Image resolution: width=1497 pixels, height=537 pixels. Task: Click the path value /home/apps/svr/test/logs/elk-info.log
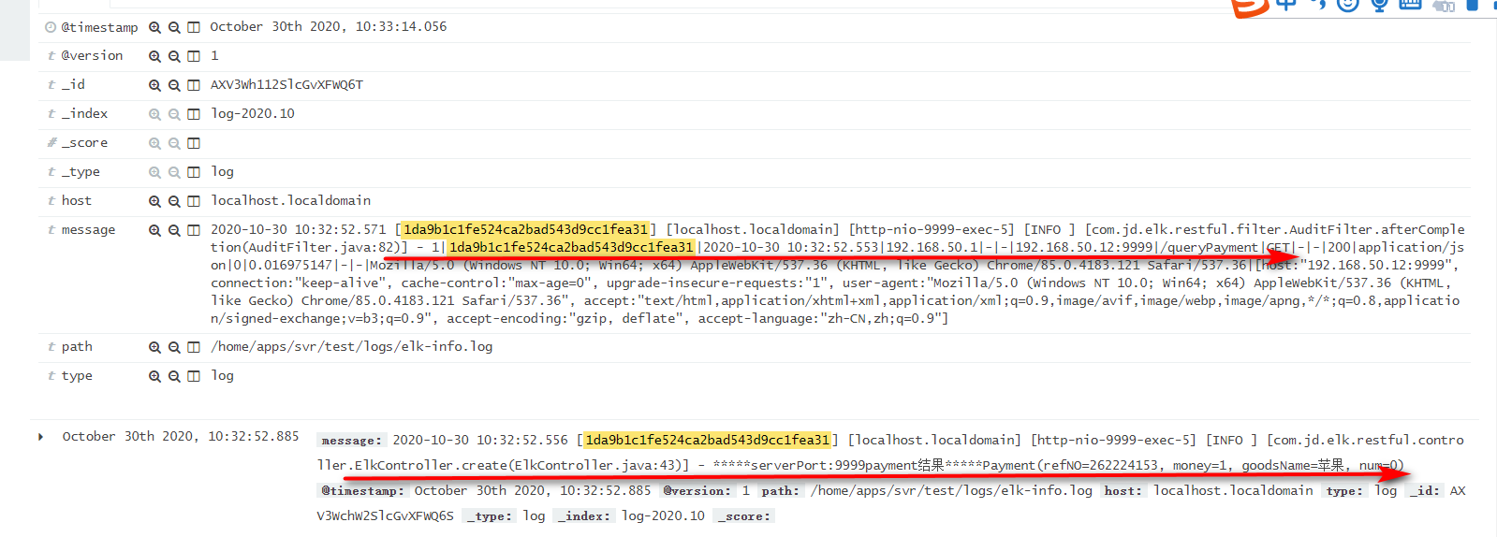click(352, 347)
